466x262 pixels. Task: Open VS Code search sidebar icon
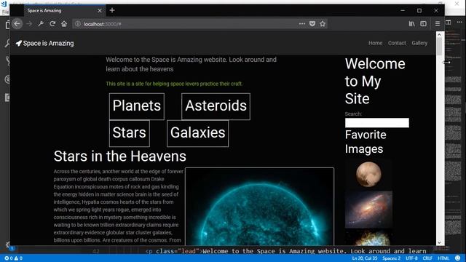pos(7,43)
